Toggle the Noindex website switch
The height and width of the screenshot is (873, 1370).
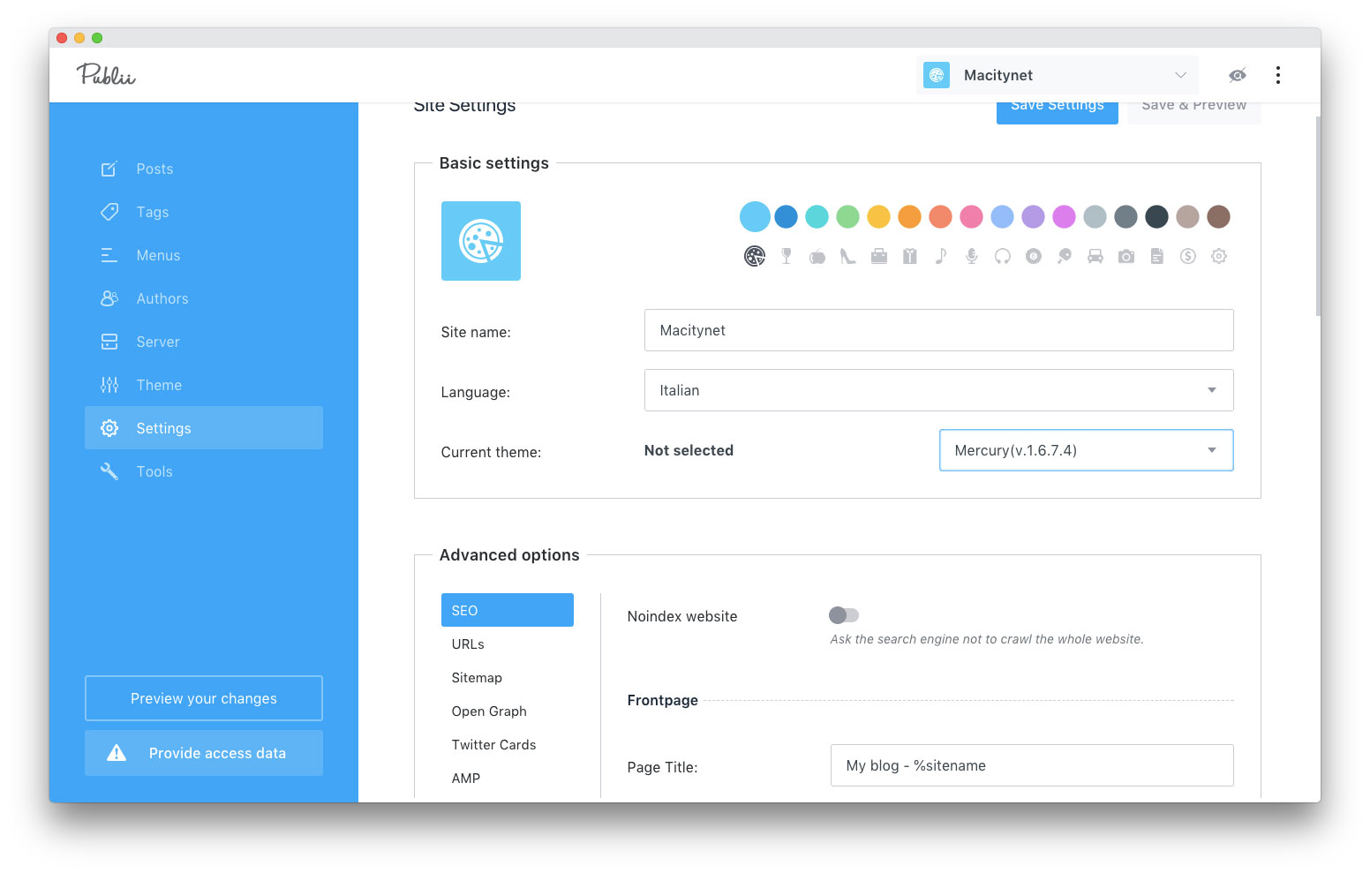click(844, 615)
